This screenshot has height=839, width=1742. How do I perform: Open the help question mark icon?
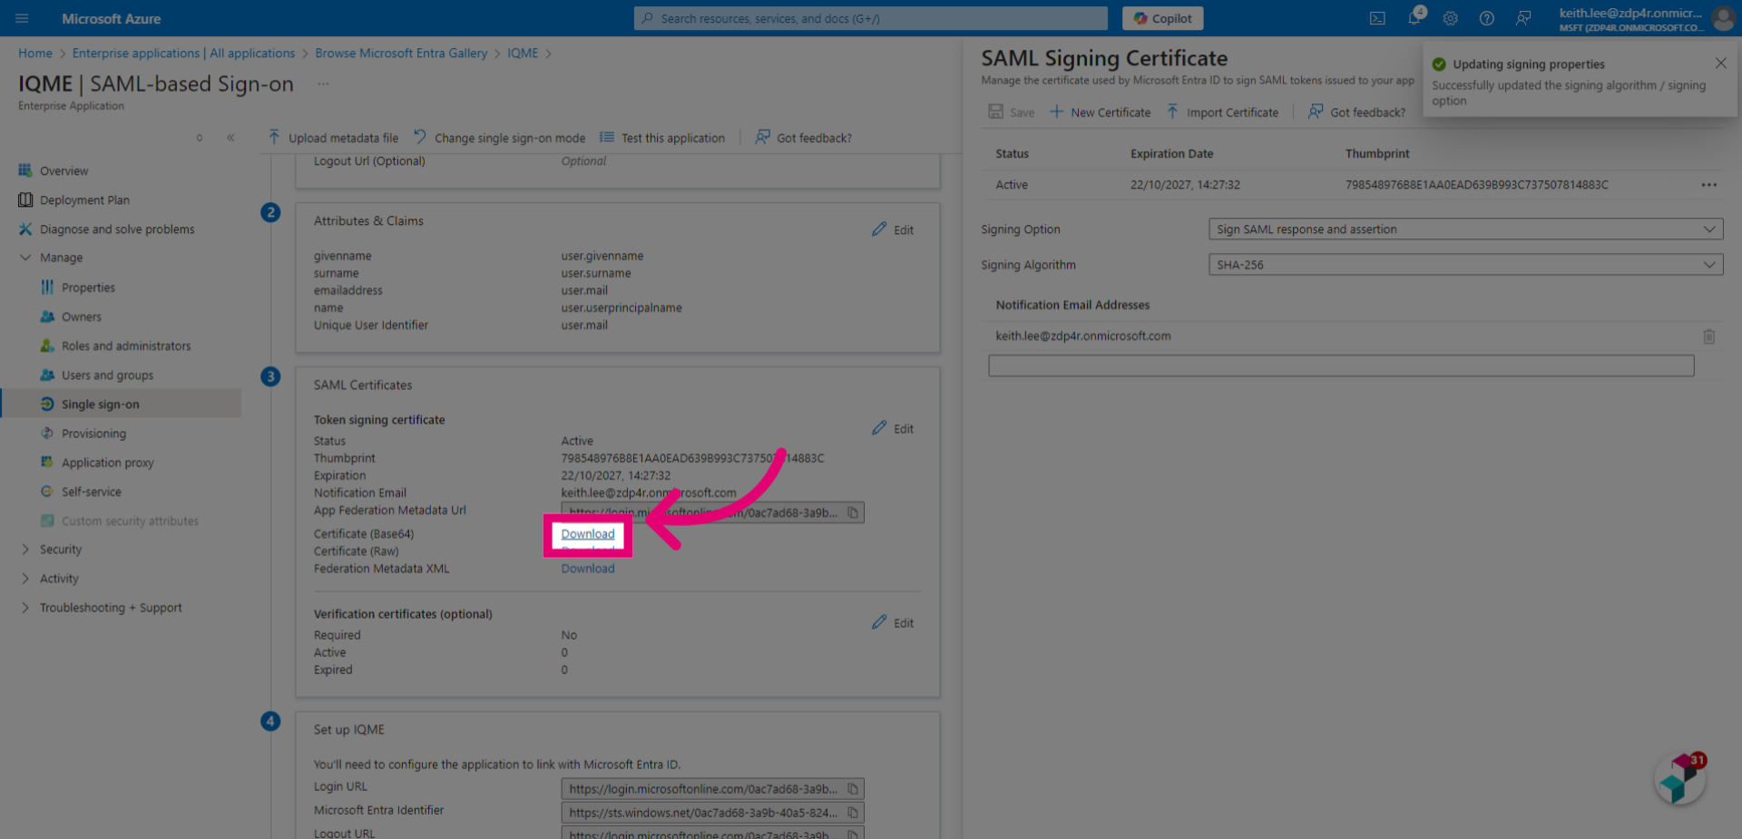[x=1487, y=18]
